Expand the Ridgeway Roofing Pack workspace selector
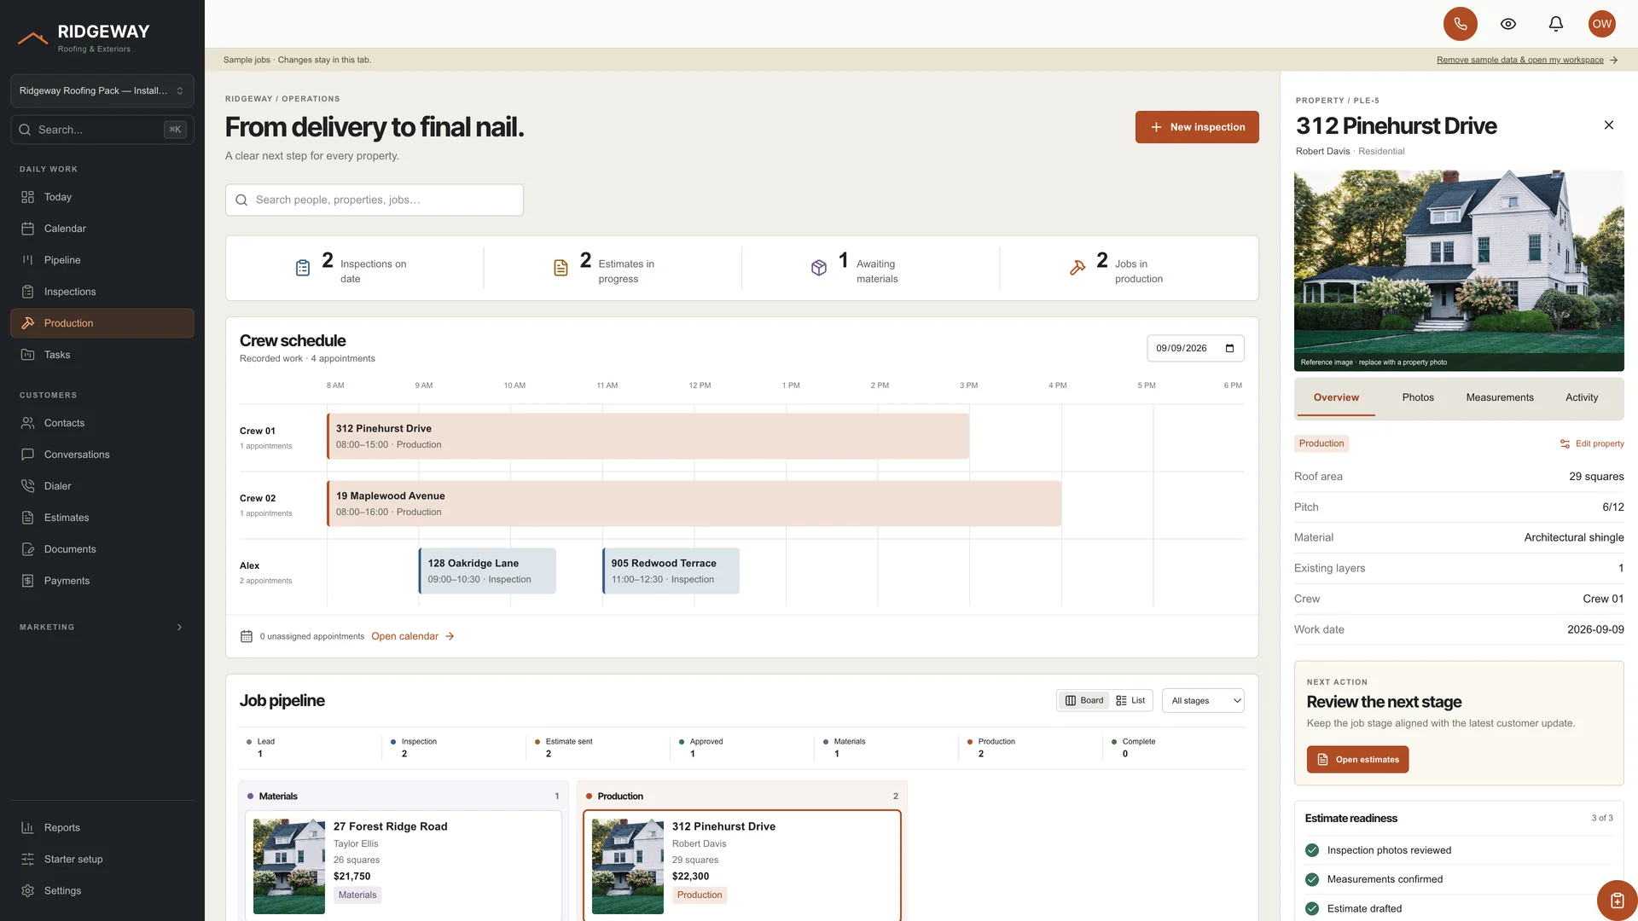 pos(102,90)
